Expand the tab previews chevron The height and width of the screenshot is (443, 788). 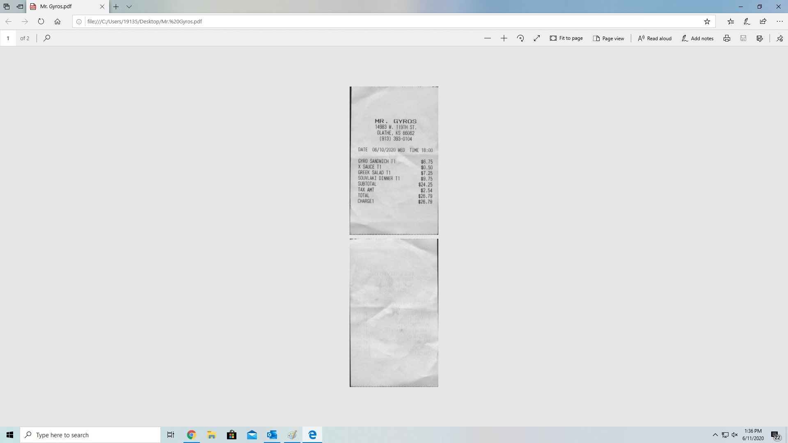point(129,7)
